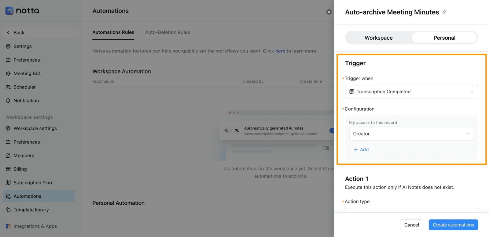Click the Personal Automation heading
Viewport: 489px width, 237px height.
pos(119,203)
